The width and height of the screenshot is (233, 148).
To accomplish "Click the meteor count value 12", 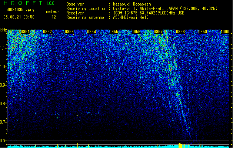I will [54, 17].
